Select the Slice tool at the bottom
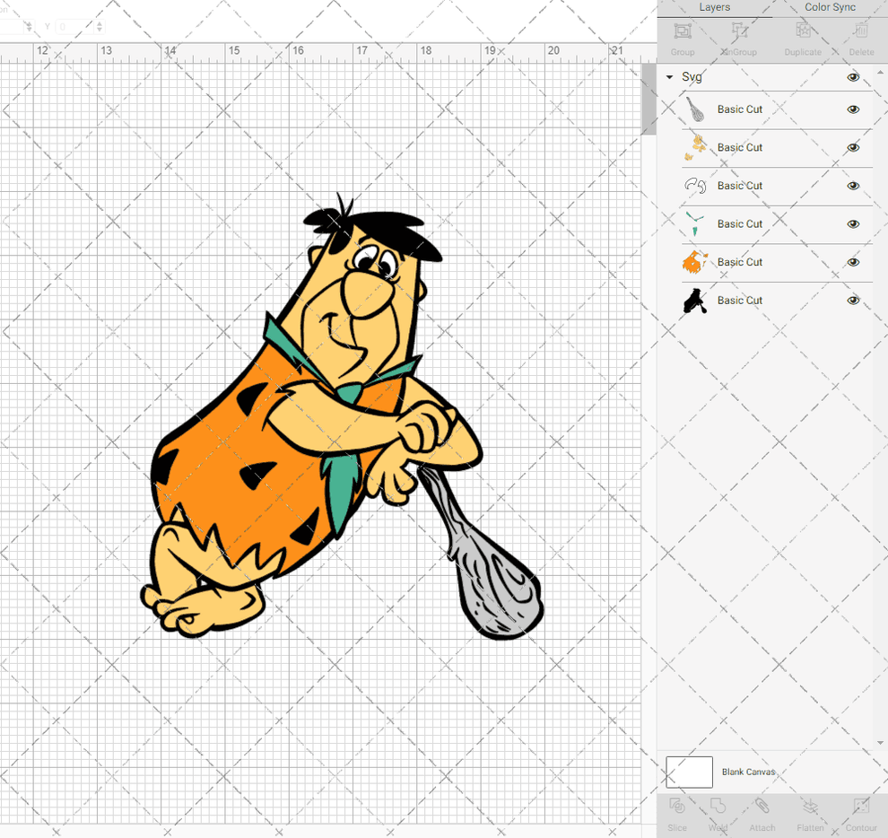The image size is (888, 838). coord(676,810)
